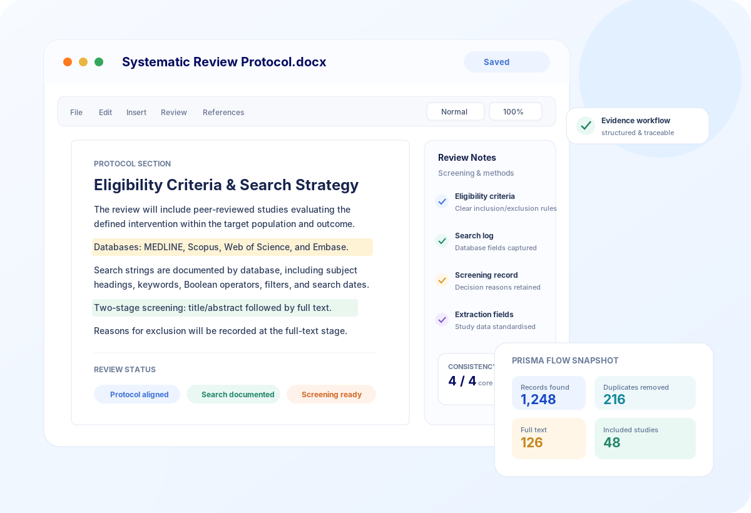This screenshot has height=513, width=751.
Task: Click the Saved status button
Action: click(507, 62)
